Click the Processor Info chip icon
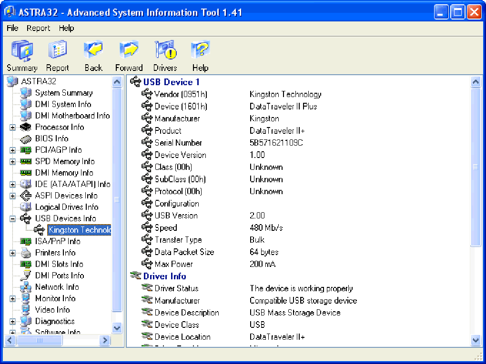Image resolution: width=486 pixels, height=364 pixels. click(26, 127)
